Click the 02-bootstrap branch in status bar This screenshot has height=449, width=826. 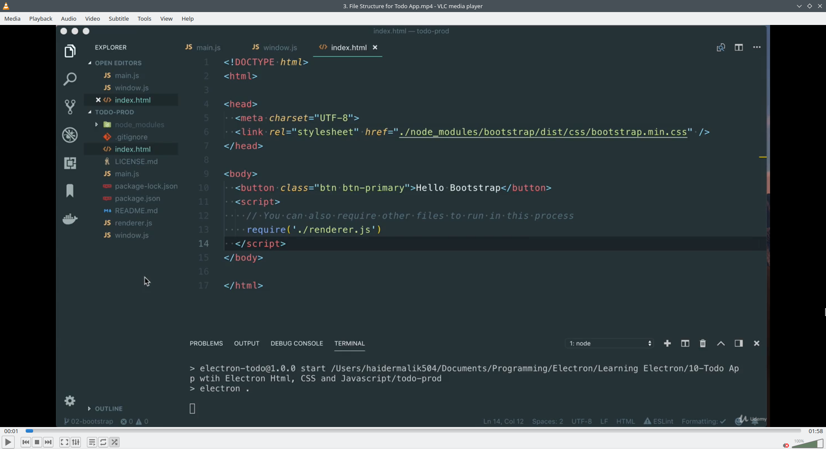pos(89,421)
